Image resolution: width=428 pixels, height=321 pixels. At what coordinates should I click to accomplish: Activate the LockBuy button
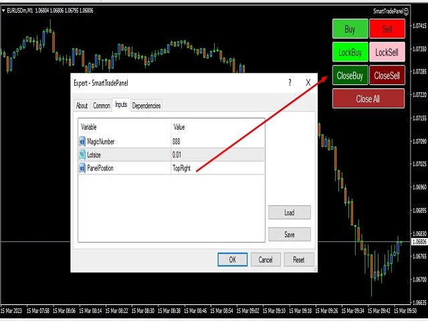350,52
